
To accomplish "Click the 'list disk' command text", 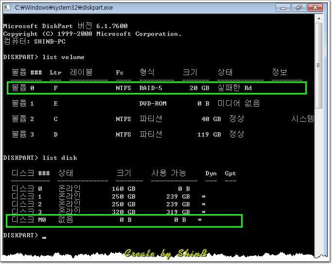I will pyautogui.click(x=60, y=157).
